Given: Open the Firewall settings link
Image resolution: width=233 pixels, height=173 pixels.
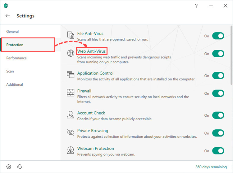Looking at the screenshot, I should (x=84, y=91).
